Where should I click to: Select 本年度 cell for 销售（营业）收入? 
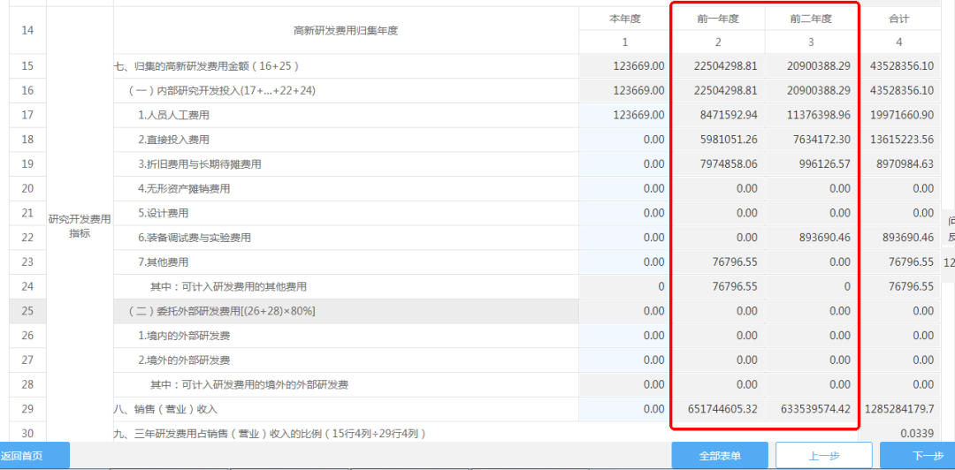(625, 409)
